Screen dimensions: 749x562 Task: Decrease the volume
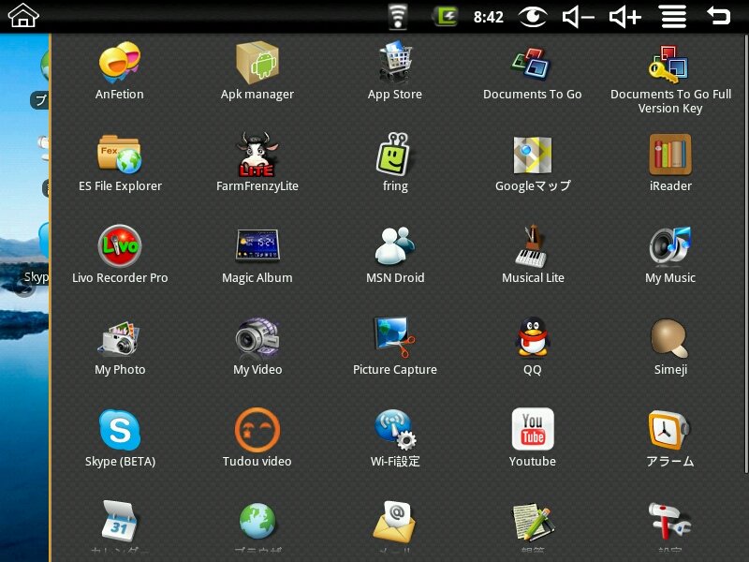(x=578, y=17)
